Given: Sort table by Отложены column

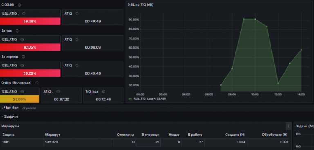Looking at the screenshot, I should (x=126, y=135).
